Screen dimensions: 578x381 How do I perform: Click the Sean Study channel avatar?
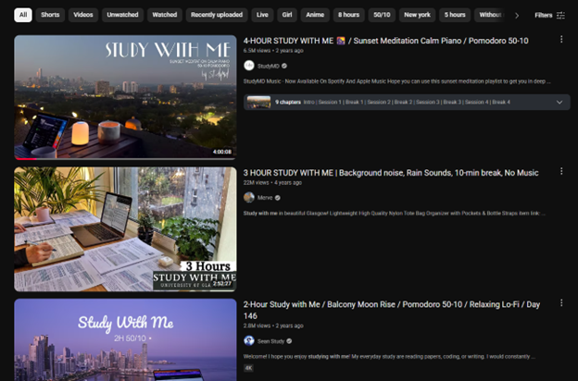248,340
